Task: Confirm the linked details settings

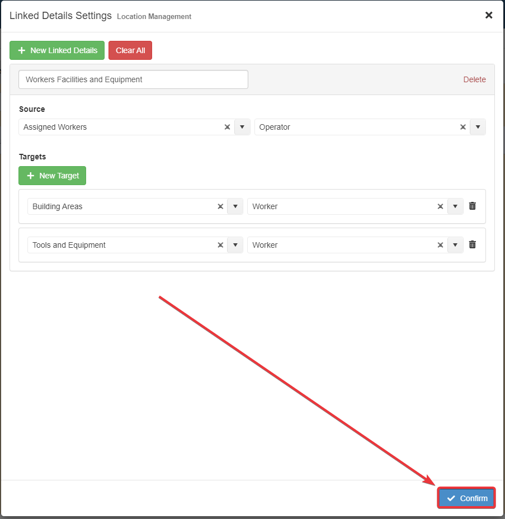Action: pyautogui.click(x=466, y=498)
